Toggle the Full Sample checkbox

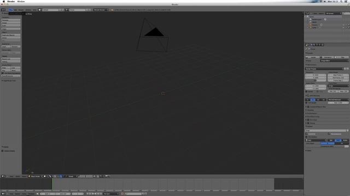307,103
